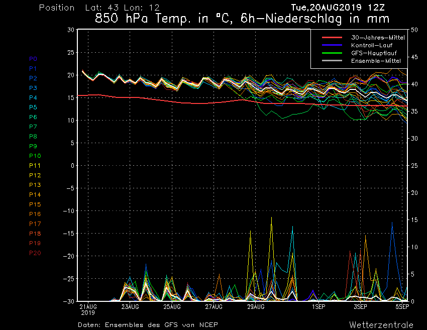The image size is (427, 330).
Task: Click the 21AUG date axis label
Action: [88, 306]
